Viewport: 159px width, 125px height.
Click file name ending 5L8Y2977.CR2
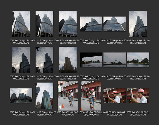pos(44,42)
